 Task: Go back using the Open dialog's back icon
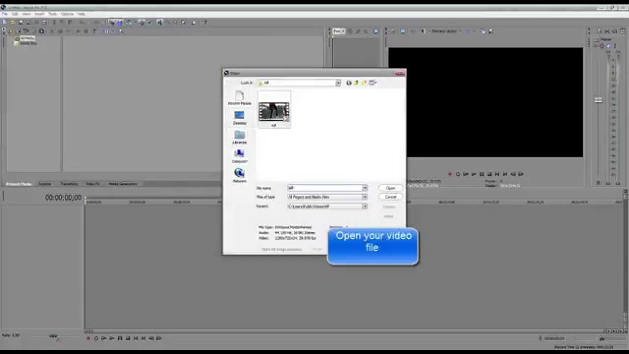(348, 83)
